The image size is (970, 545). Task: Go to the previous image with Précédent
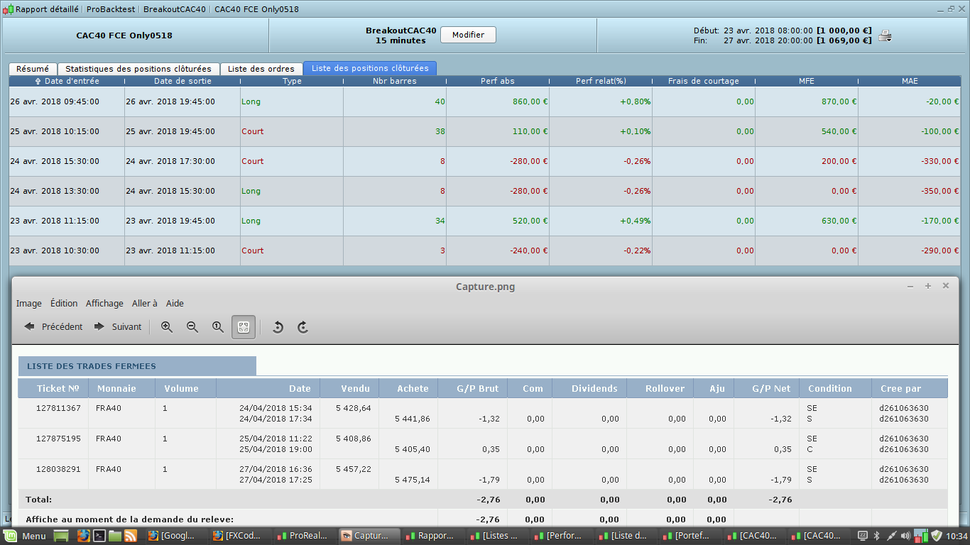point(53,327)
